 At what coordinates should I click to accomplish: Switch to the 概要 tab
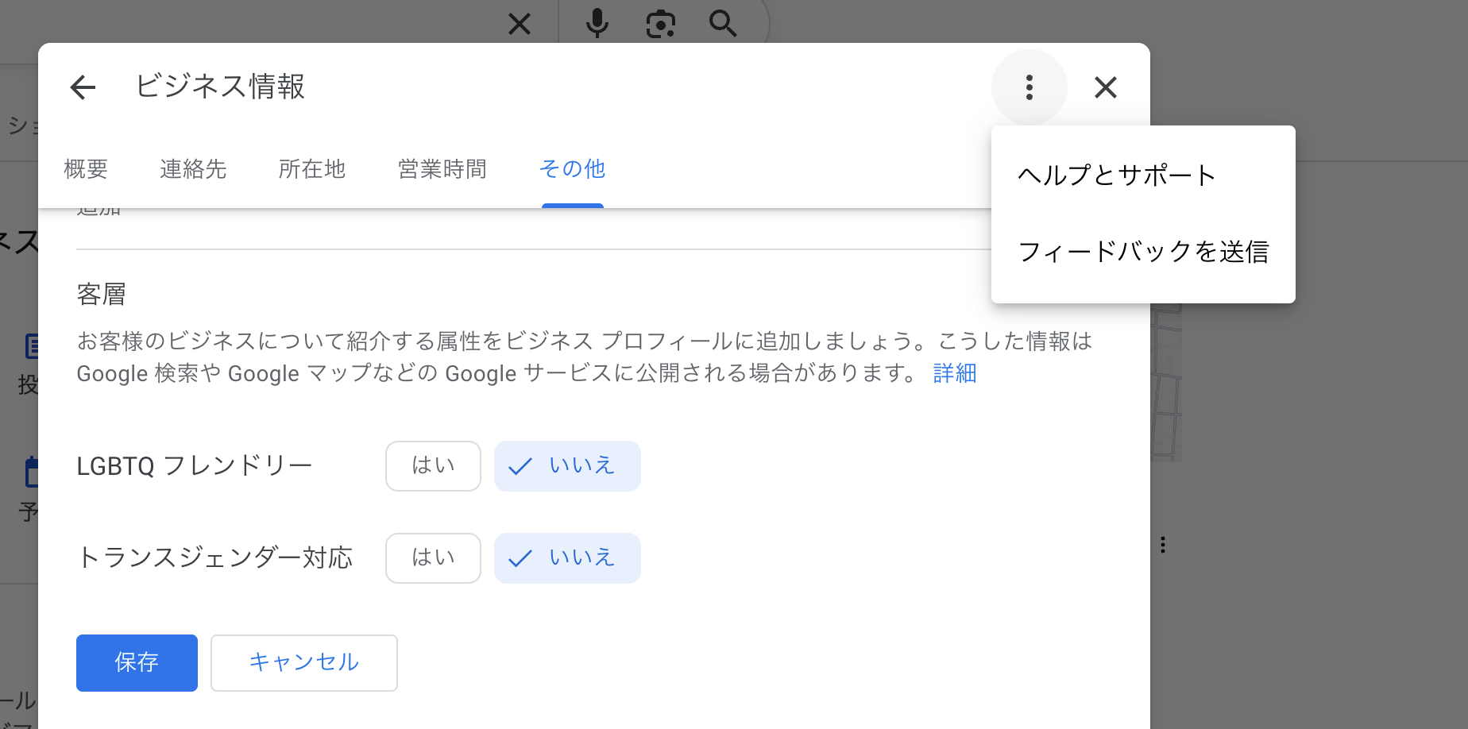pos(86,169)
